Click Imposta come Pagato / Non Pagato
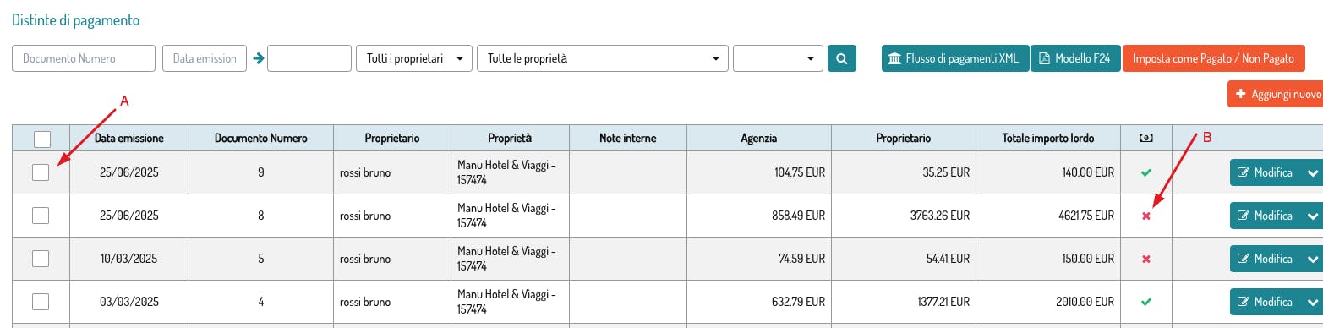The image size is (1323, 328). (1214, 58)
